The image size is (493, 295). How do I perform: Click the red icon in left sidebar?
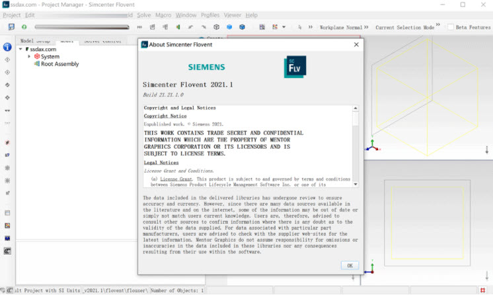[7, 142]
